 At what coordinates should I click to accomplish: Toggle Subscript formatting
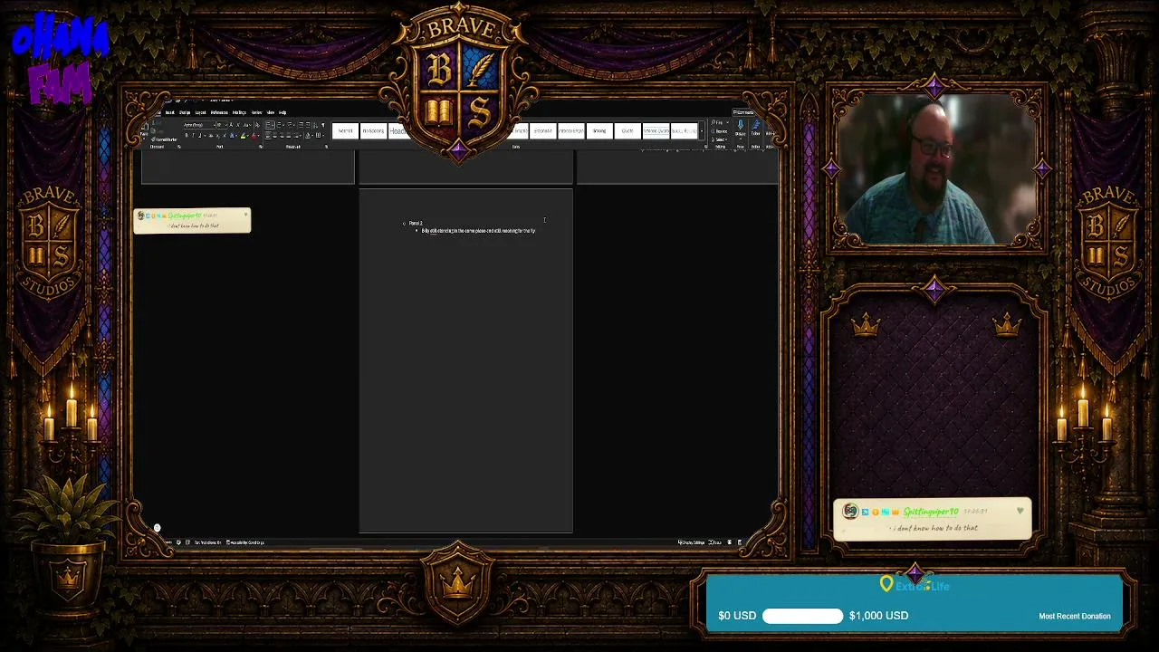(x=216, y=136)
